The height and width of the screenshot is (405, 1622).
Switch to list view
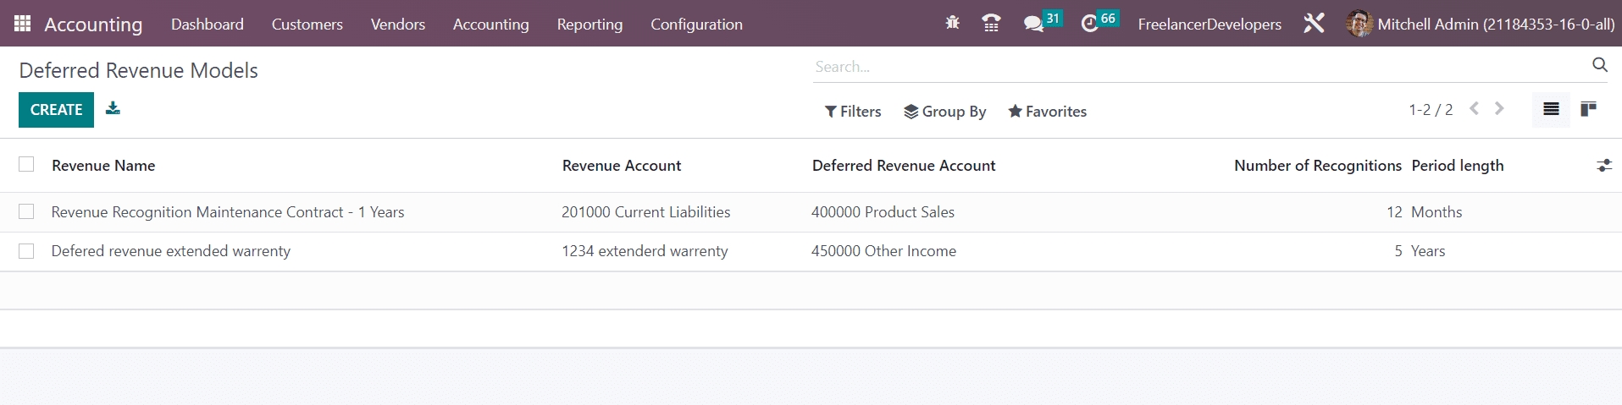click(x=1551, y=109)
